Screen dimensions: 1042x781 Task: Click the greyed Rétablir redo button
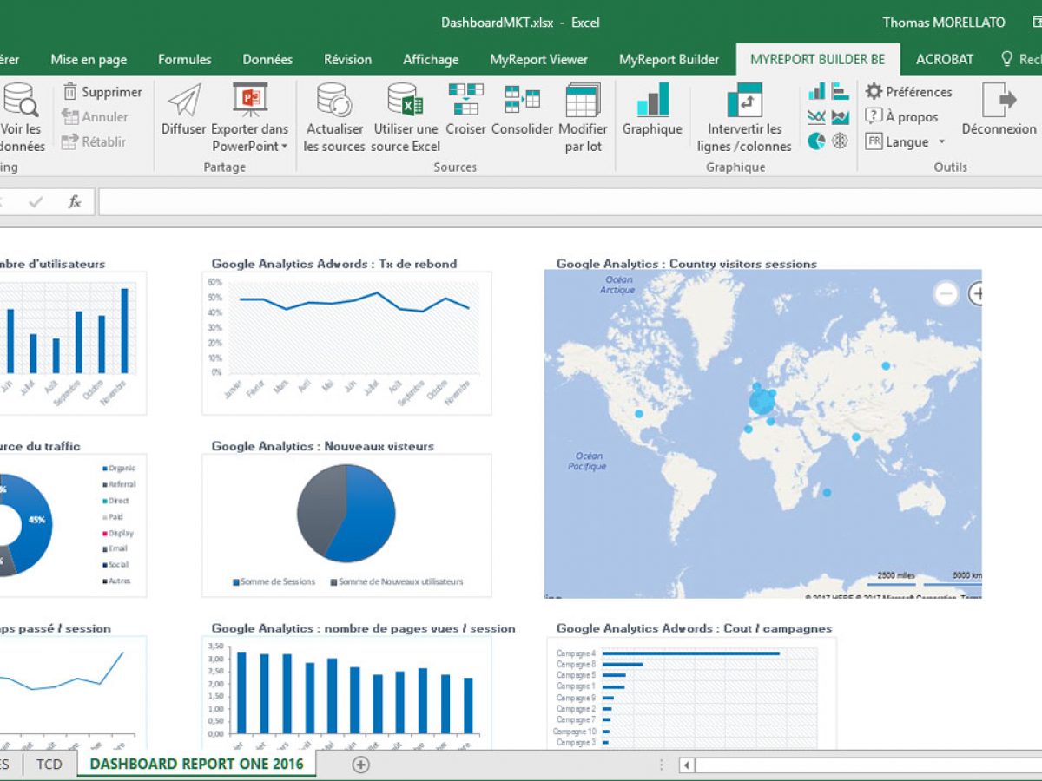click(94, 141)
